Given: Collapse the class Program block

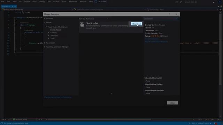Looking at the screenshot, I should pos(14,25).
